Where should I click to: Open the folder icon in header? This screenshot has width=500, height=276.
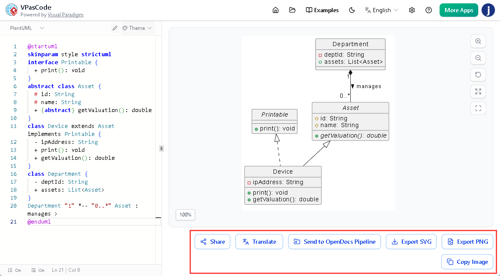click(x=292, y=10)
